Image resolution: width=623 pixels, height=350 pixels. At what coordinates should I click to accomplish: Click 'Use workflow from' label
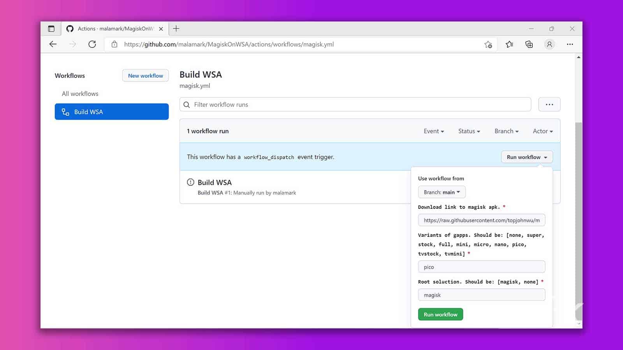point(441,178)
